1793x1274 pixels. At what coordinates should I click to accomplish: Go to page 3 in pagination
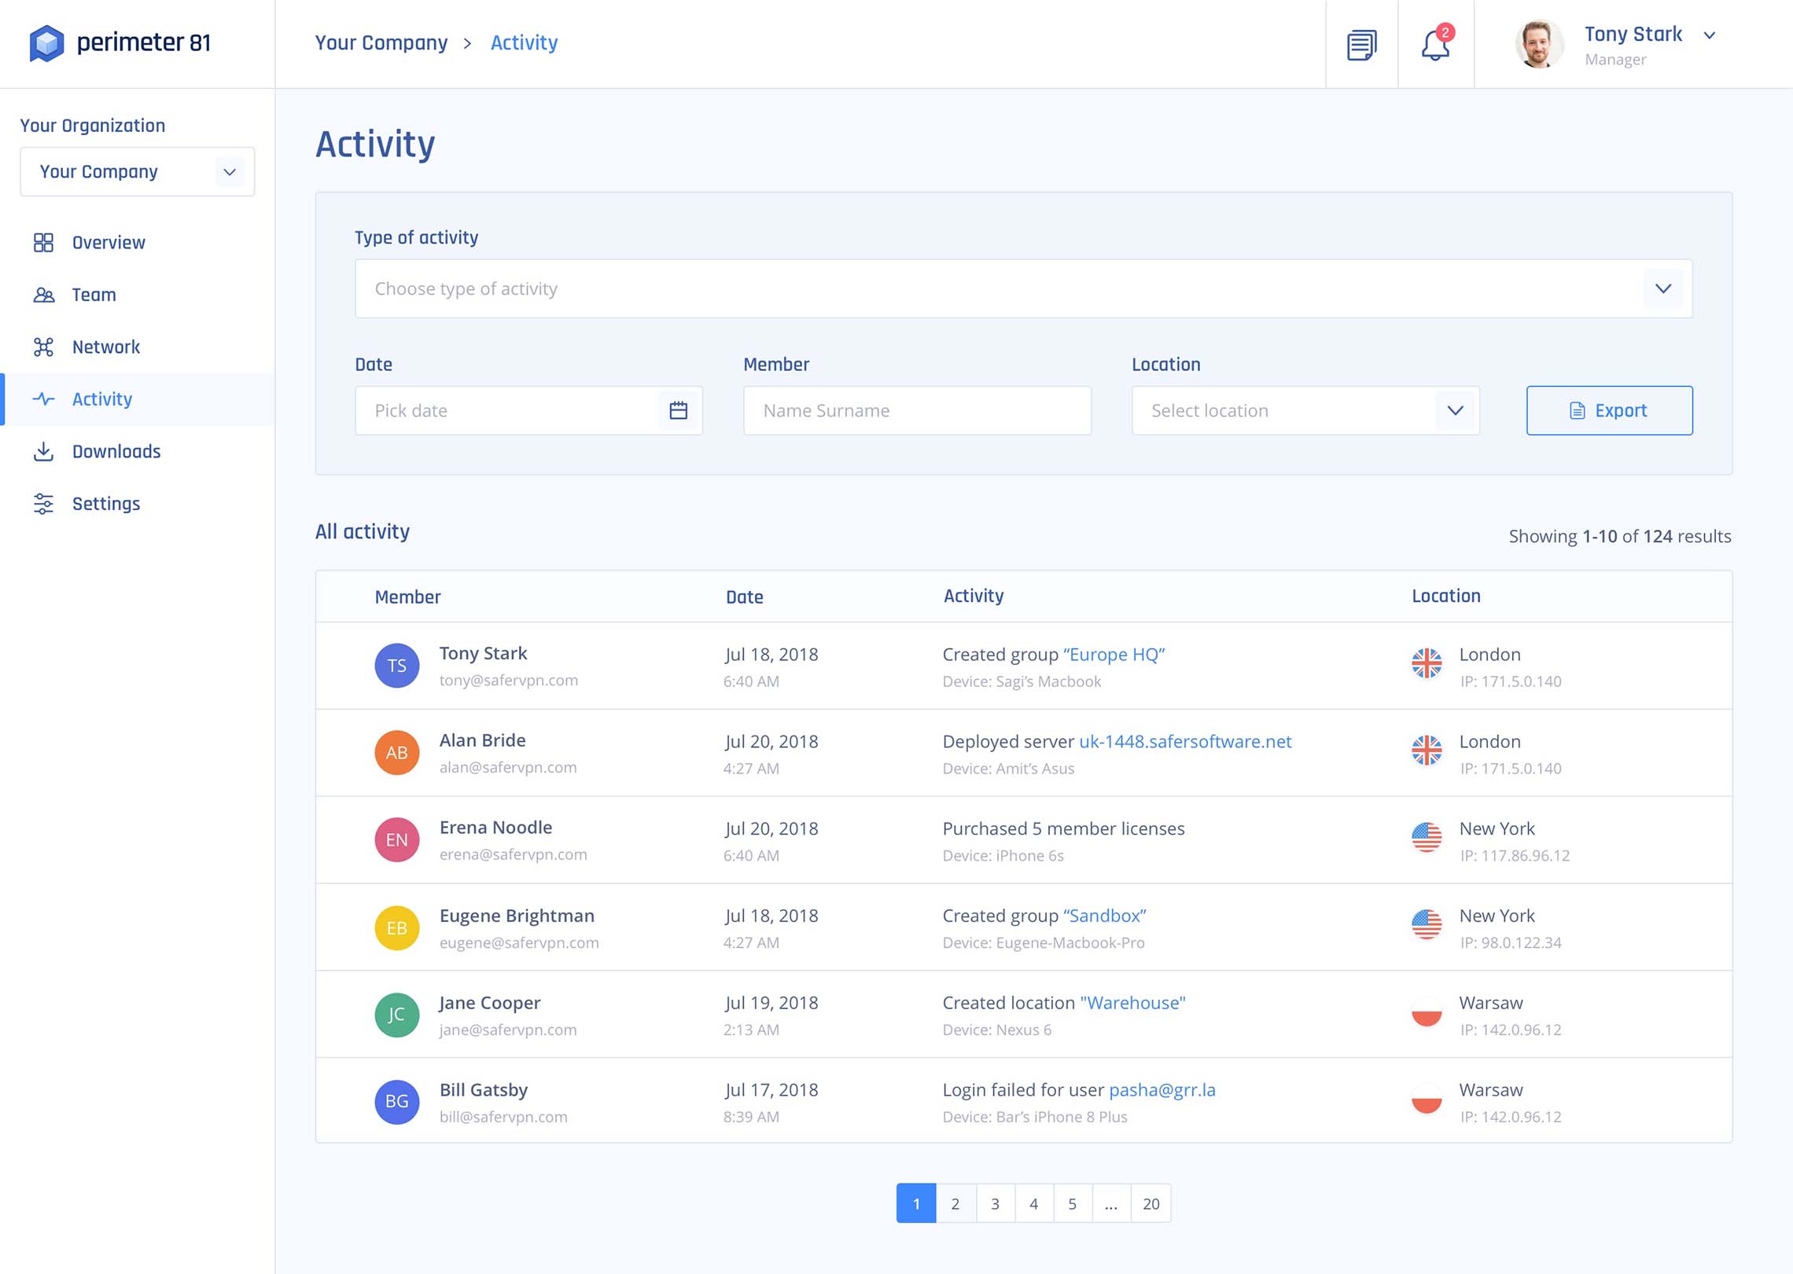pos(995,1203)
